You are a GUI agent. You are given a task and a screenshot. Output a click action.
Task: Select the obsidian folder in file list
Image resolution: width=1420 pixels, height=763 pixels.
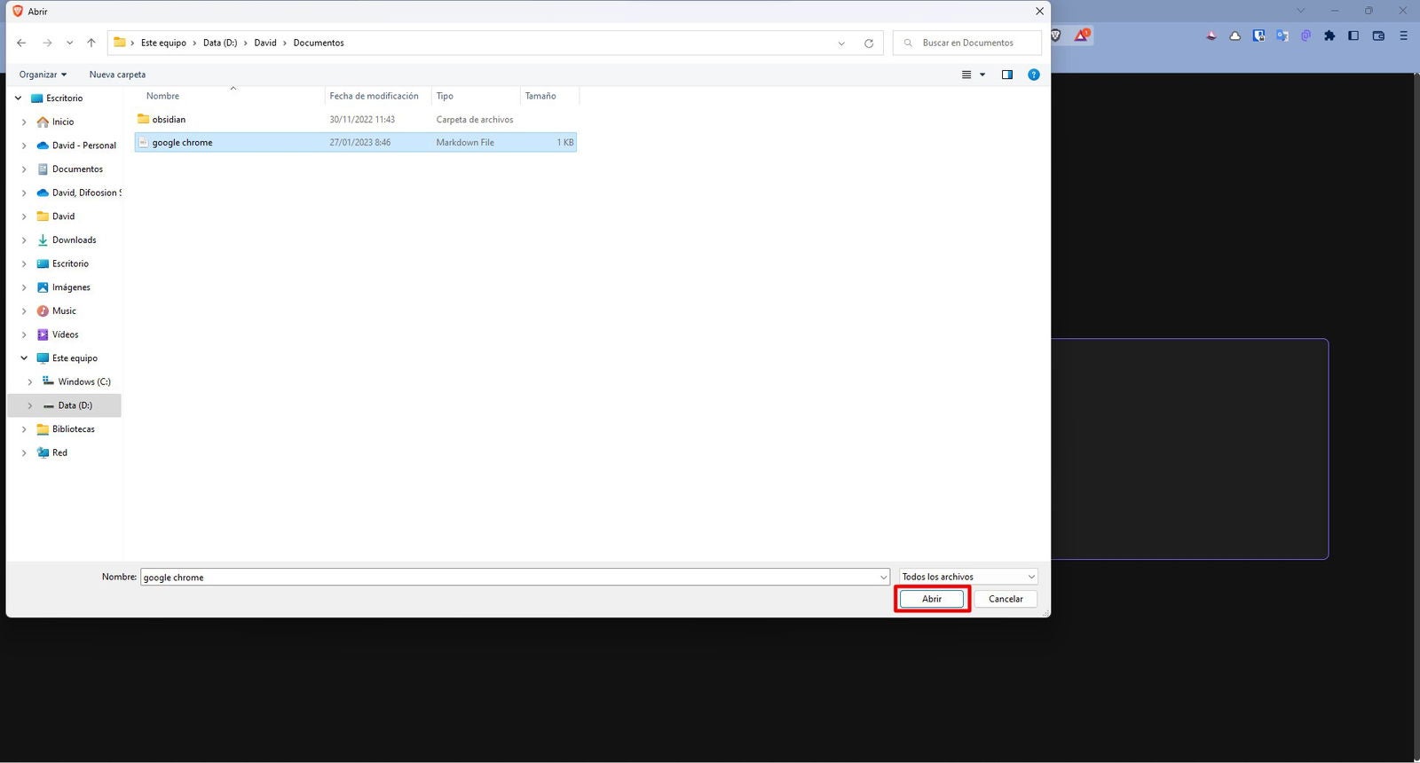169,119
